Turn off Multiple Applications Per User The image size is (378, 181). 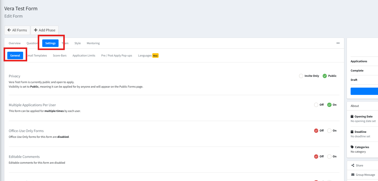pos(316,105)
